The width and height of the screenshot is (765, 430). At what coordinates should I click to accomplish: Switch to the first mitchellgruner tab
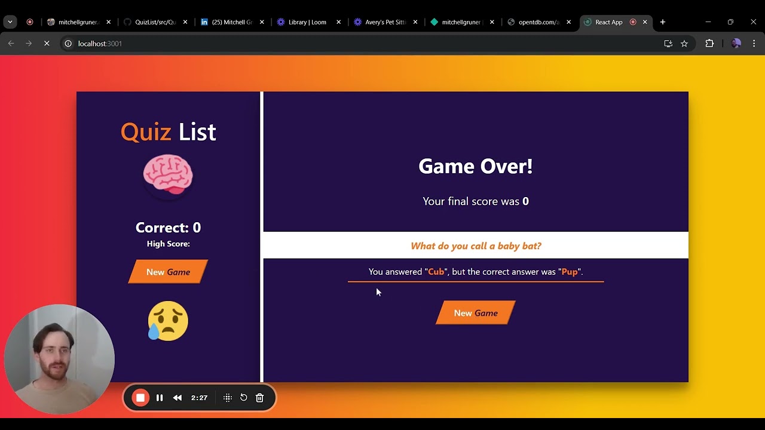coord(79,22)
